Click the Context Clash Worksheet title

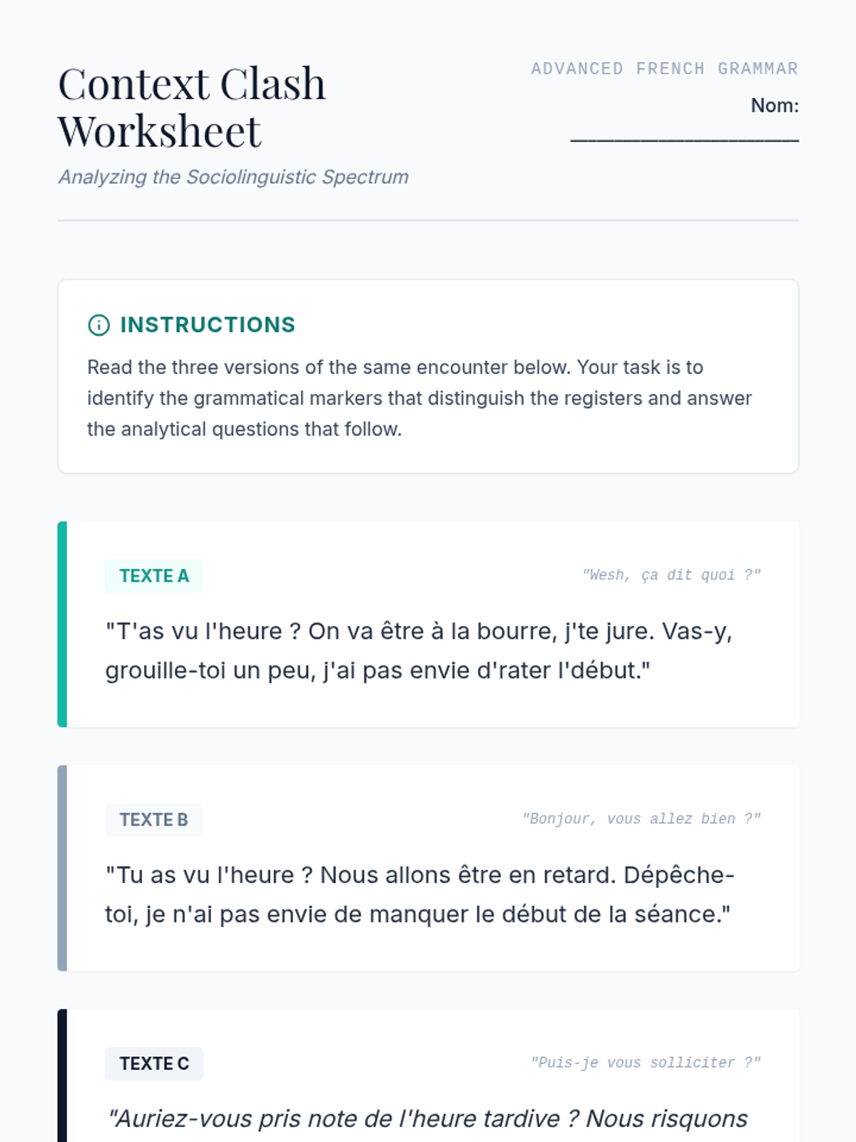point(192,107)
